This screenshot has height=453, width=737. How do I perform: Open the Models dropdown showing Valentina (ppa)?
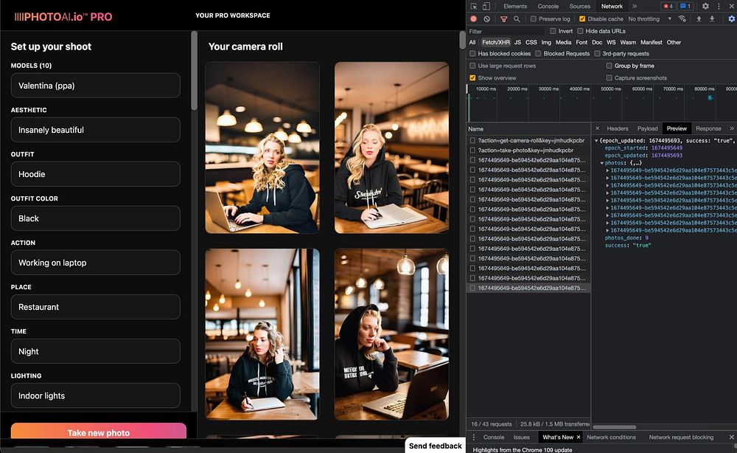(95, 86)
